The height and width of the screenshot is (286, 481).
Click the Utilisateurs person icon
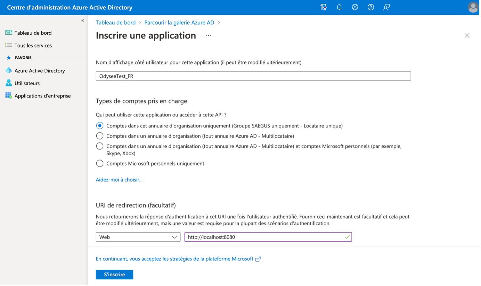pos(9,83)
